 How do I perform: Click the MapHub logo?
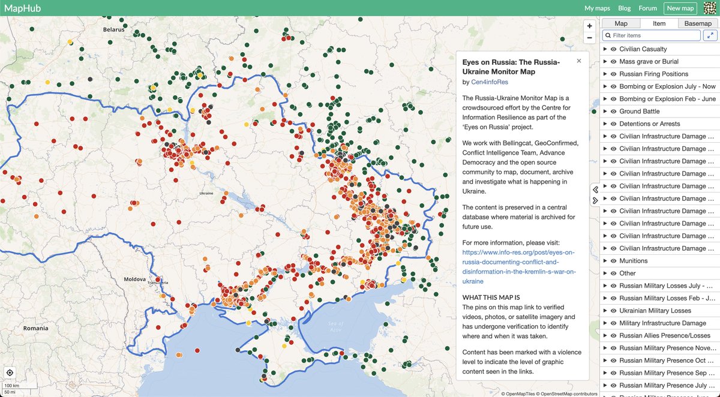tap(23, 8)
